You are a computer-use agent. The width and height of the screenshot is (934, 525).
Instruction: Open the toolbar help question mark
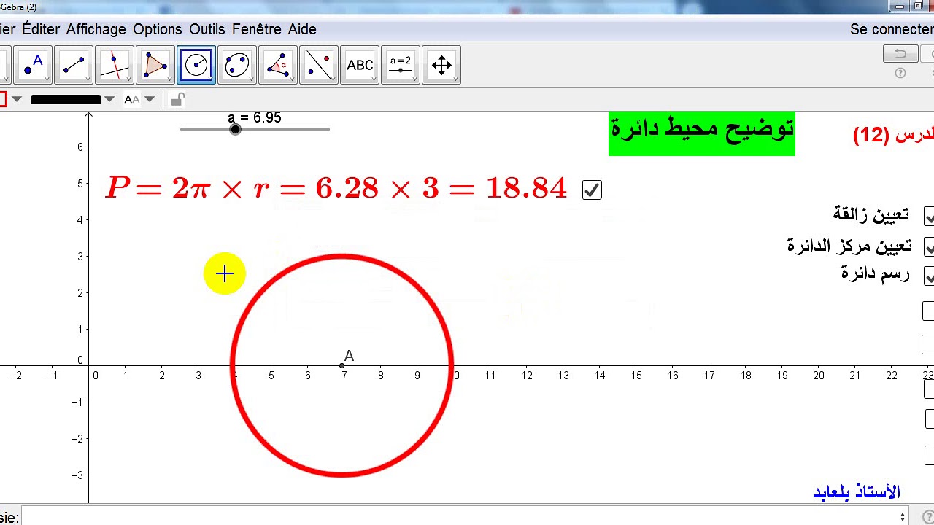click(x=900, y=73)
